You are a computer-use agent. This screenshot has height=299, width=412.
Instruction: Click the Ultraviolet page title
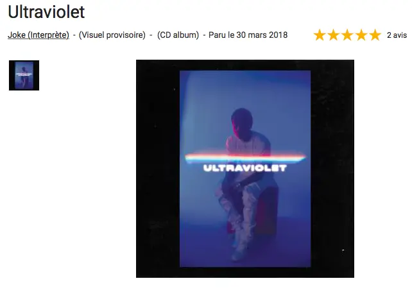46,12
